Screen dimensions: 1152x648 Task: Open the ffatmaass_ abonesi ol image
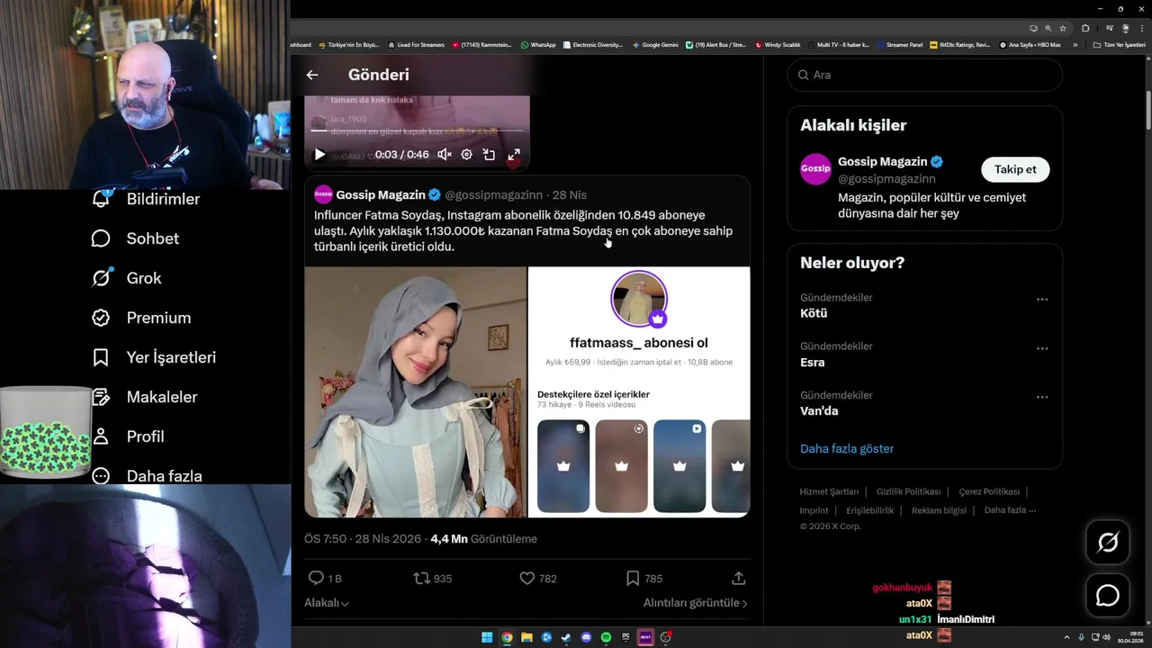639,391
